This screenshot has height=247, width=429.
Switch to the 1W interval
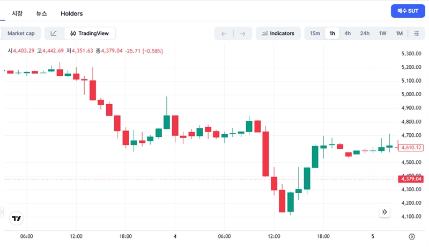382,33
